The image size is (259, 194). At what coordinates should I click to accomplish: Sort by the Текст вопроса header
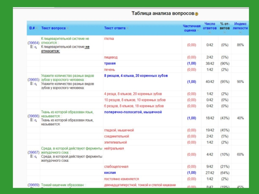click(53, 28)
